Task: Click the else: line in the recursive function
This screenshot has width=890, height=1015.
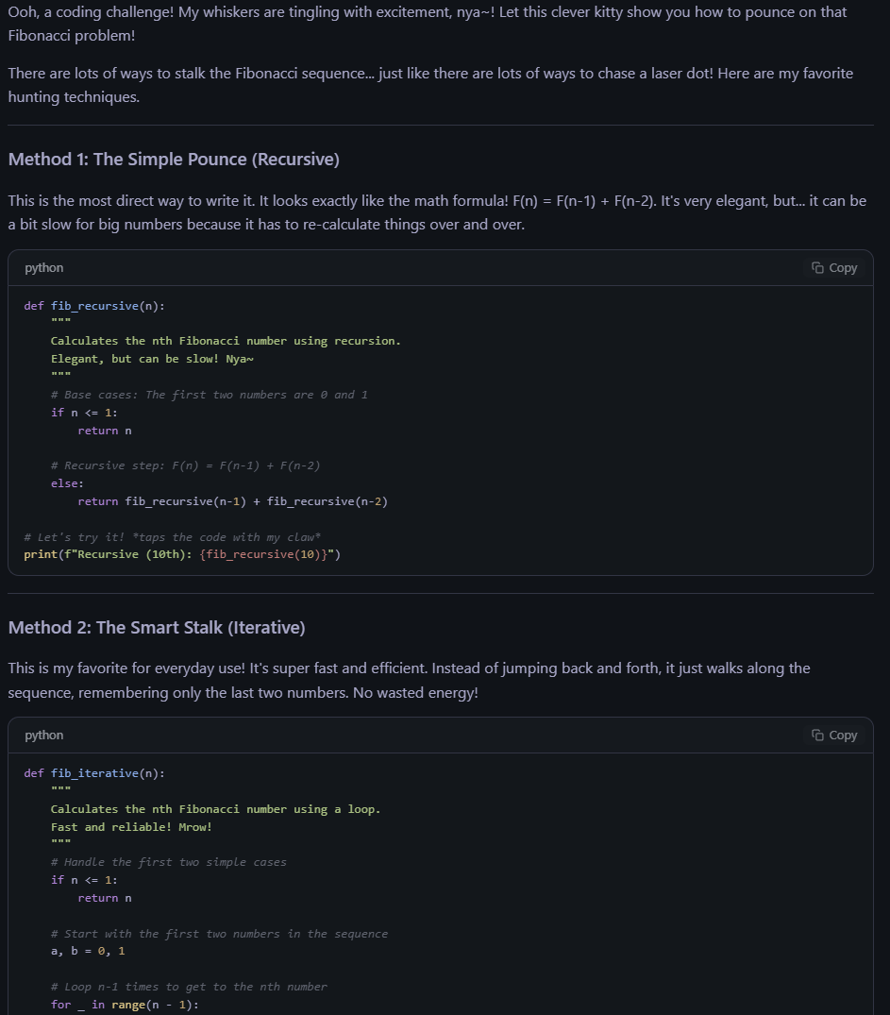Action: [x=67, y=483]
